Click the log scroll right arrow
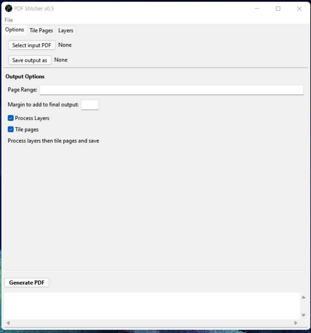Screen dimensions: 311x333 (x=296, y=323)
